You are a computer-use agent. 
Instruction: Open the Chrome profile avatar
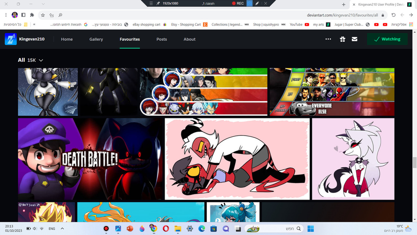point(15,15)
